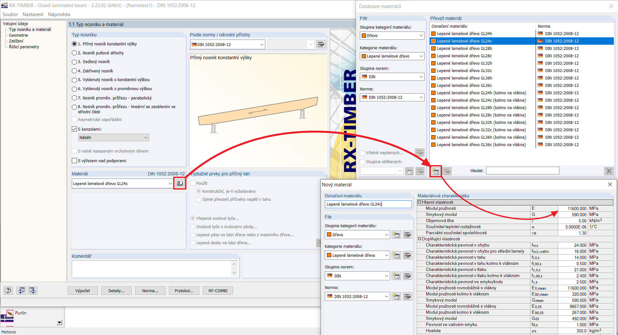618x335 pixels.
Task: Collapse the Doplňující vlastnosti section
Action: (419, 239)
